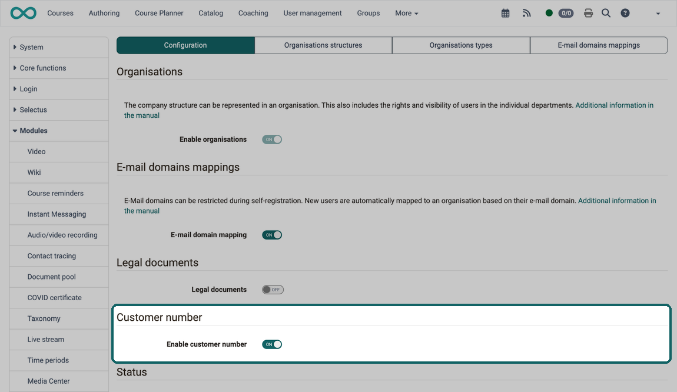Disable the Enable customer number switch
677x392 pixels.
(x=272, y=344)
